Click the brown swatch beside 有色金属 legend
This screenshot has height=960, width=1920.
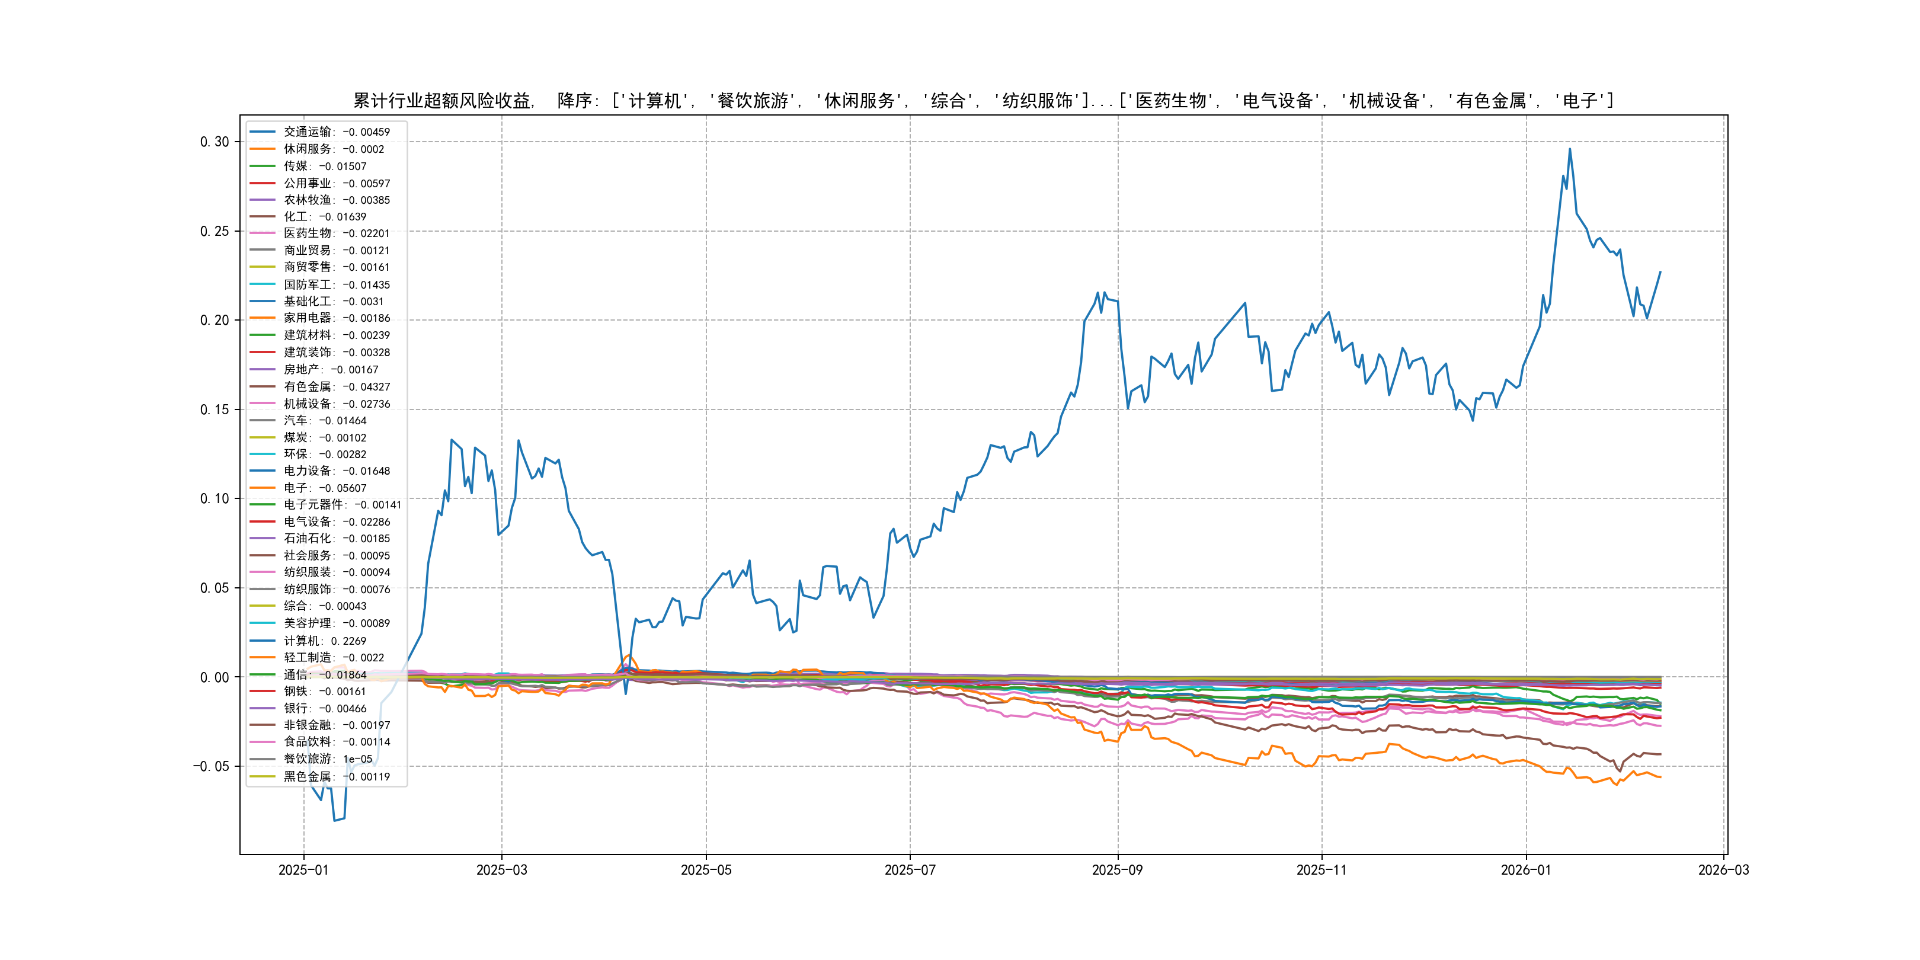(263, 386)
